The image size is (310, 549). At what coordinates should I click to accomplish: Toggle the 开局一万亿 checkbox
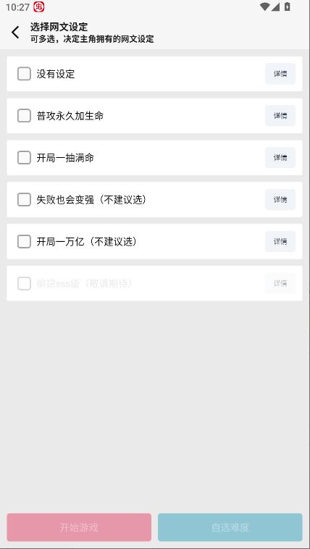(24, 242)
